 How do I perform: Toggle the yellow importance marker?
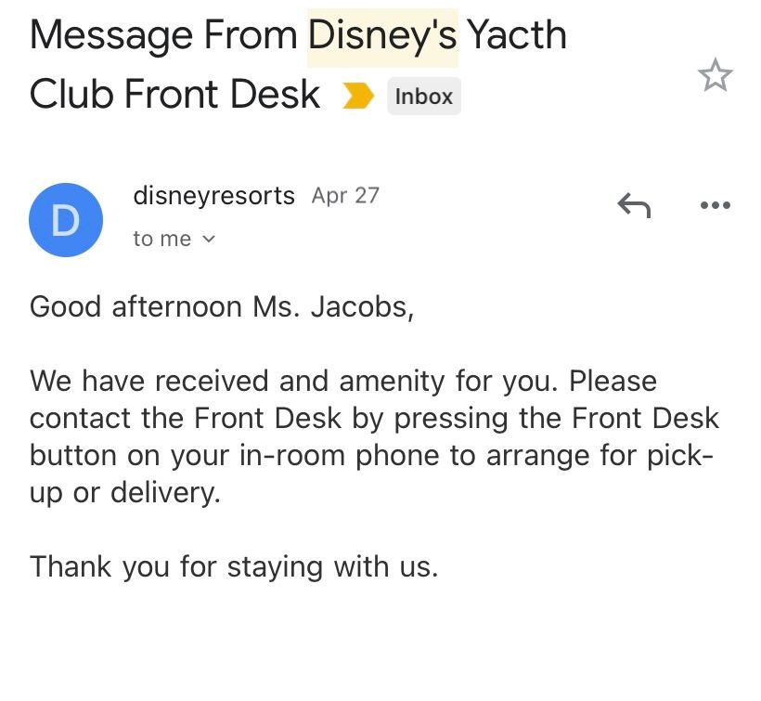click(358, 96)
